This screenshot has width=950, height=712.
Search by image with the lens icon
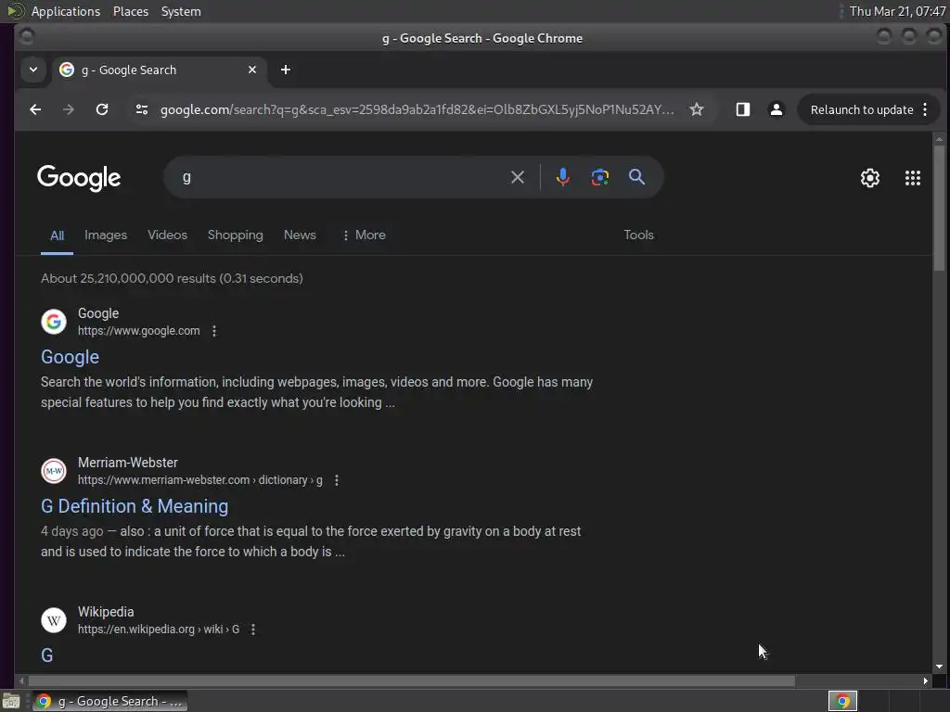pos(600,177)
